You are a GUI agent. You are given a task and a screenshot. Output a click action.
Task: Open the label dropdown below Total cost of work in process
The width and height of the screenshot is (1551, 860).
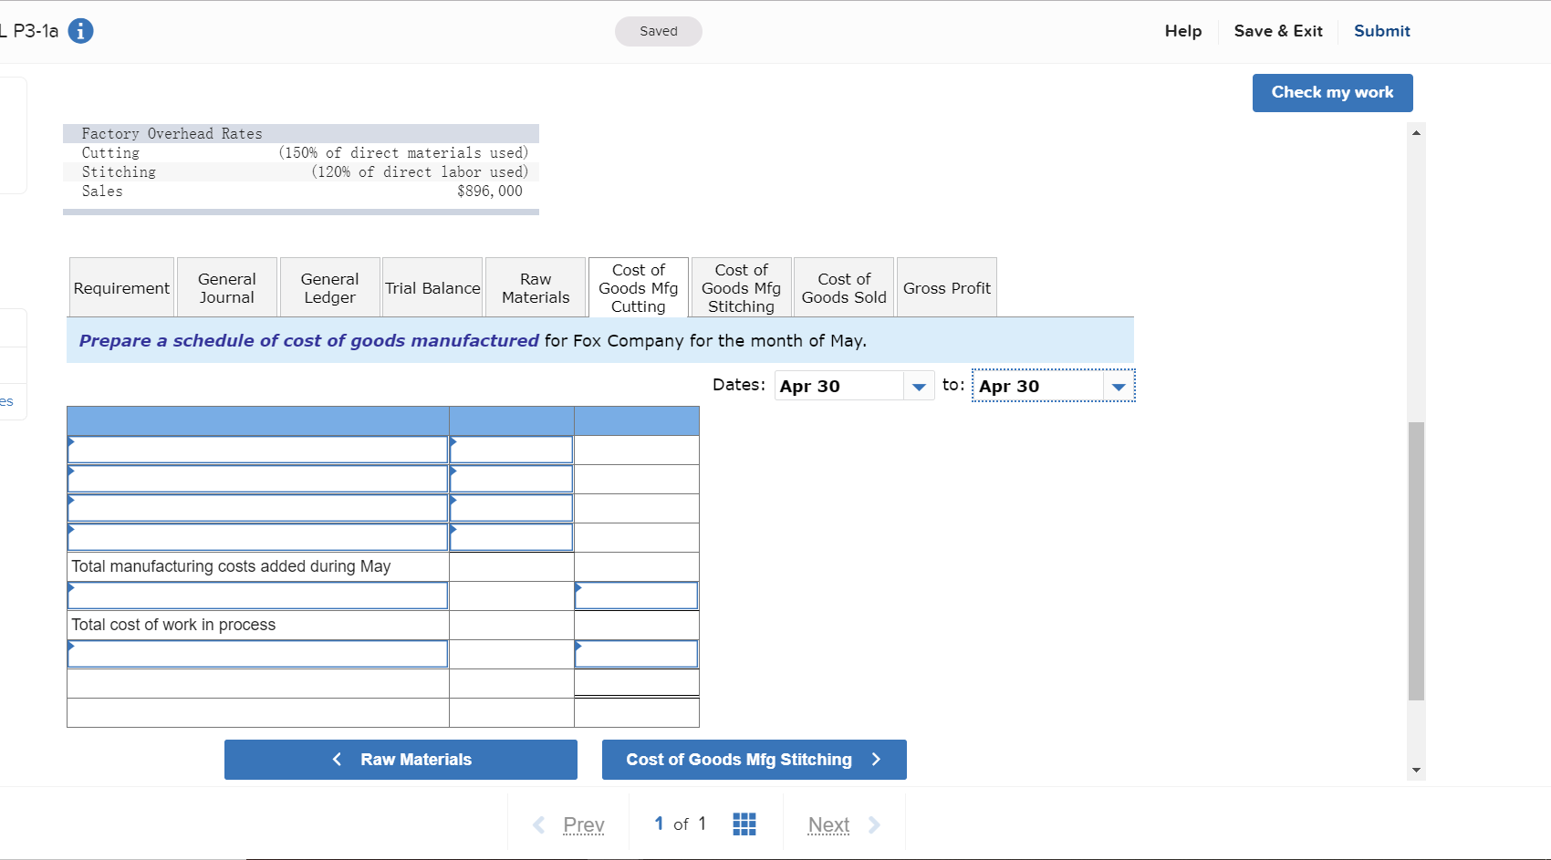click(x=257, y=654)
